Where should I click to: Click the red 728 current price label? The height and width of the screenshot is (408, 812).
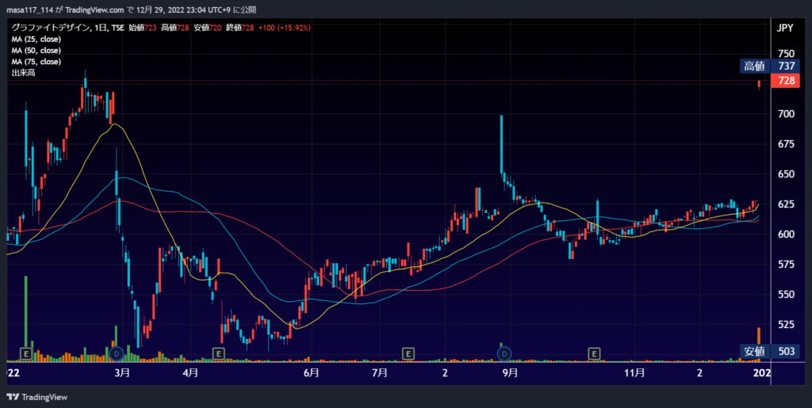[x=787, y=81]
